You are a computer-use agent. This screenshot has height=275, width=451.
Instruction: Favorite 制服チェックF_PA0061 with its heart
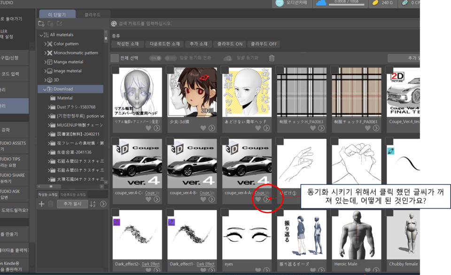point(367,128)
